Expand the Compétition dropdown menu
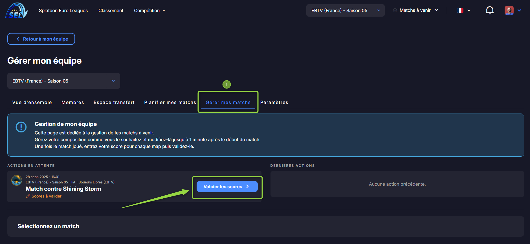530x244 pixels. click(x=149, y=10)
